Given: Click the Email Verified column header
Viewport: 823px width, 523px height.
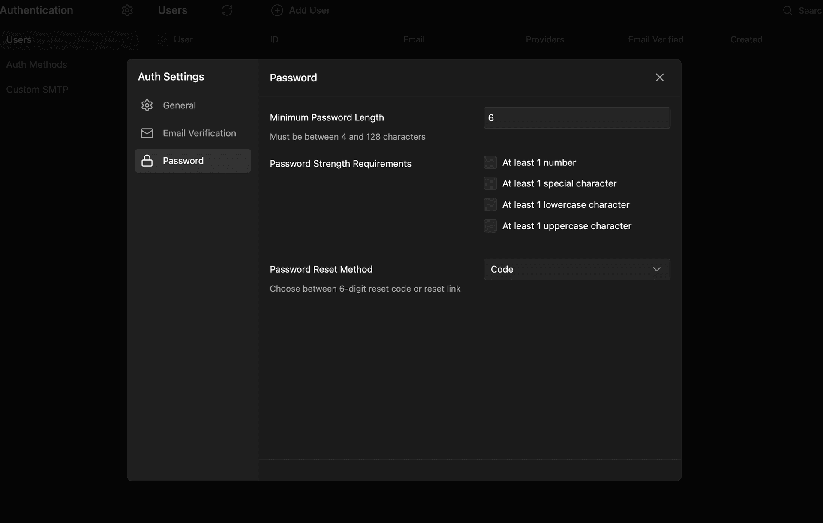Looking at the screenshot, I should pos(655,39).
